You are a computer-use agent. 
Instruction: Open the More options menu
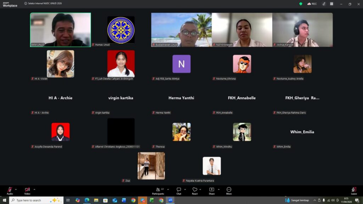click(x=229, y=190)
